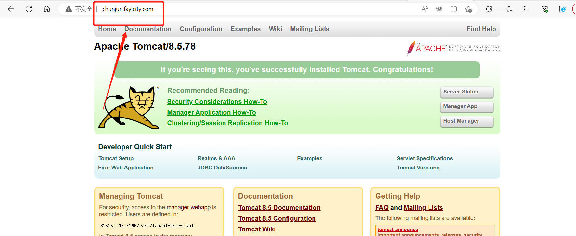The height and width of the screenshot is (236, 576).
Task: Open the Documentation nav item
Action: click(x=148, y=29)
